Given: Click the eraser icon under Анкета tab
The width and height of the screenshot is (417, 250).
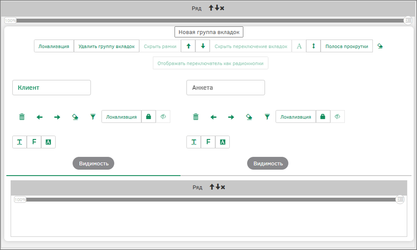Looking at the screenshot, I should (x=249, y=117).
